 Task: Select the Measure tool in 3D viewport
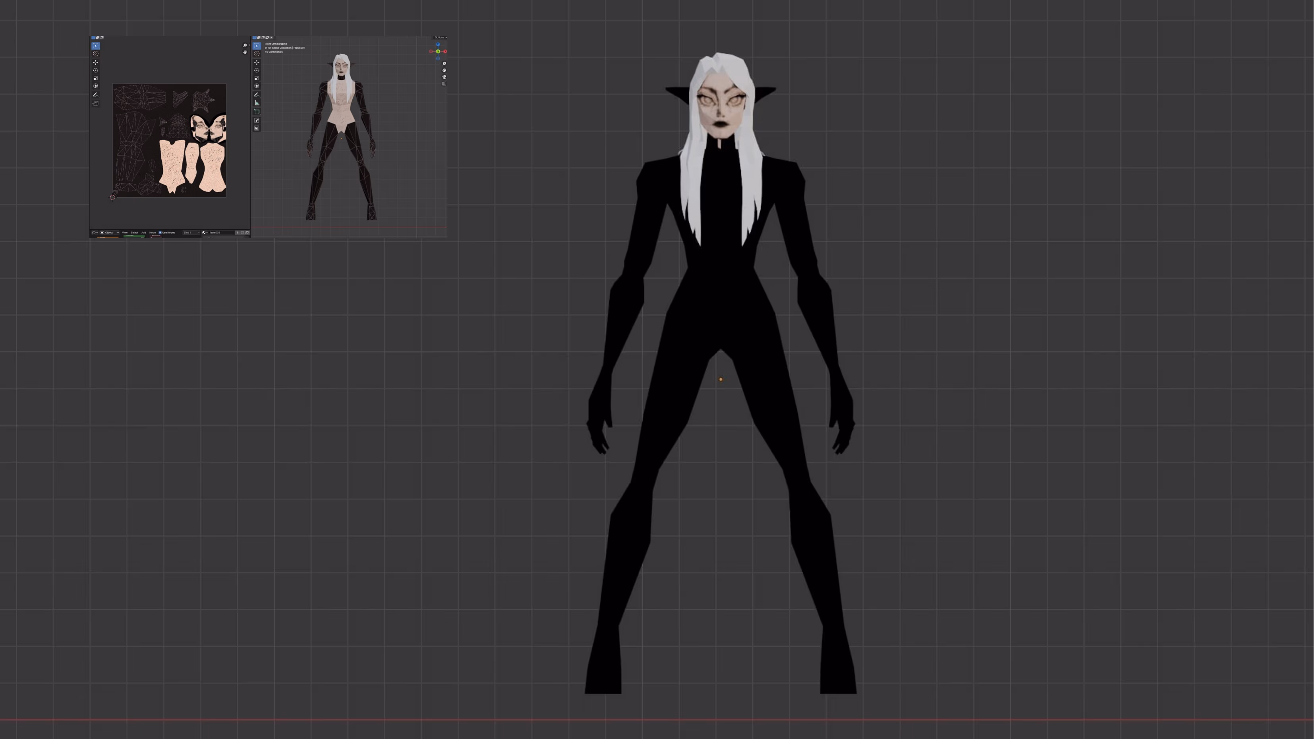[x=257, y=102]
